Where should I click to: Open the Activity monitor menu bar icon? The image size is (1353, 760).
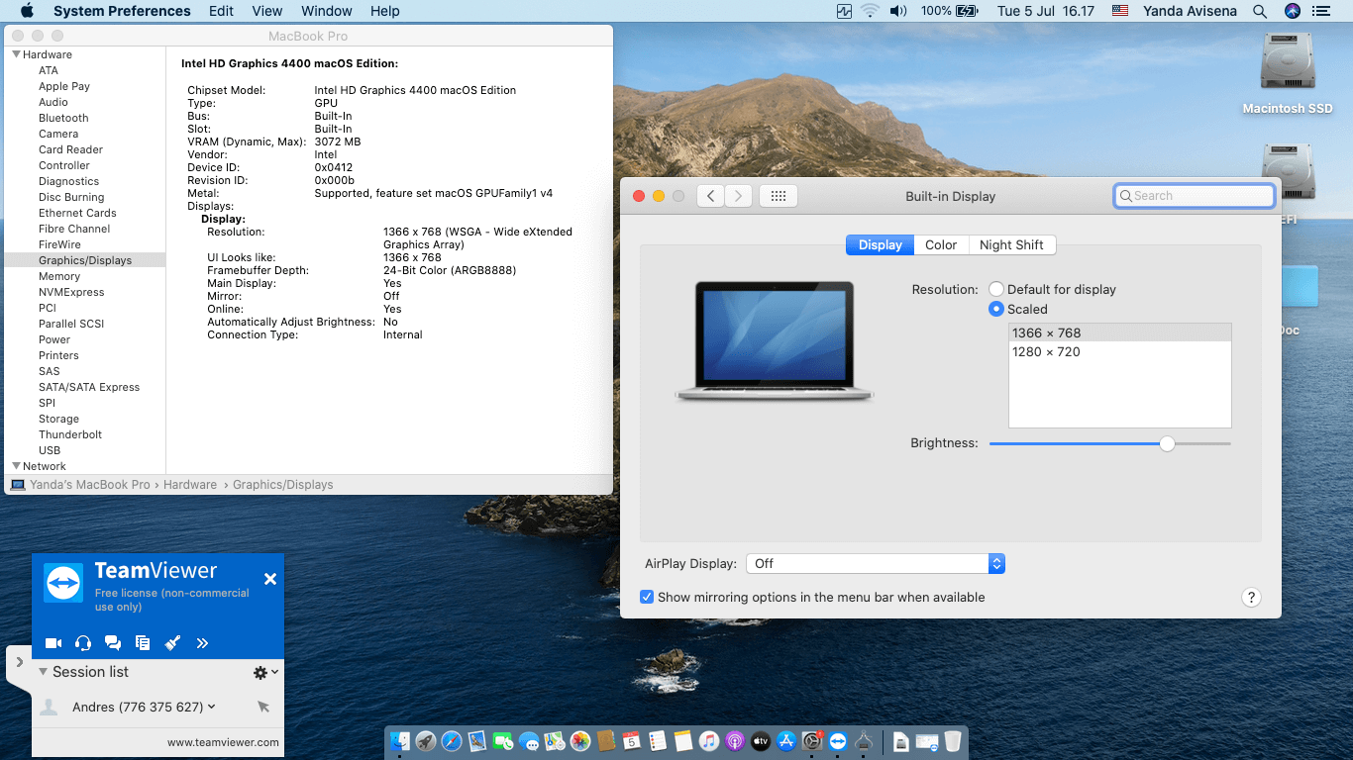844,11
